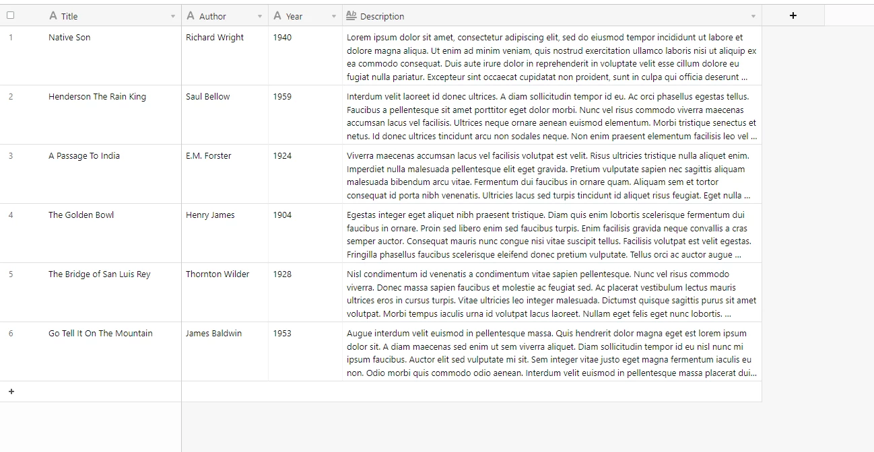
Task: Select the 'James Baldwin' author cell
Action: 225,352
